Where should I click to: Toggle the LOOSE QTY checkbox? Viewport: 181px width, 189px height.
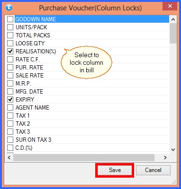tap(10, 43)
